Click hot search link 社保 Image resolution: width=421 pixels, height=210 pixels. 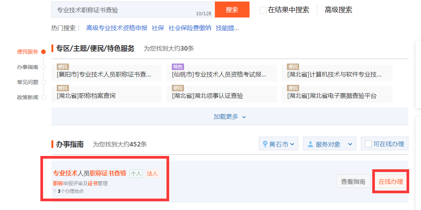[x=158, y=28]
